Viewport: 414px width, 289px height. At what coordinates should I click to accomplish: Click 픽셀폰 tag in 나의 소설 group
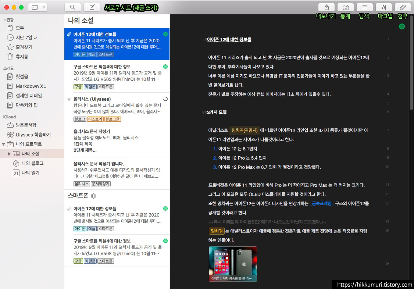click(x=90, y=87)
